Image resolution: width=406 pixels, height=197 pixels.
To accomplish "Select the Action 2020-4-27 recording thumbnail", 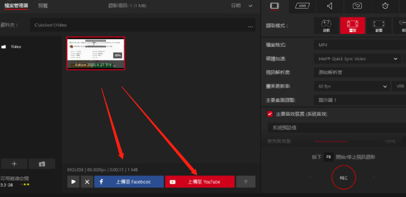I will tap(96, 53).
